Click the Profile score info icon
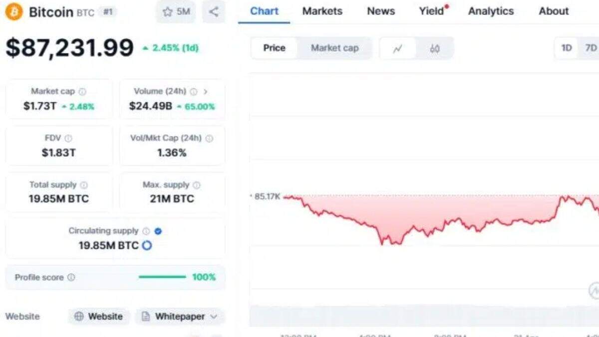The width and height of the screenshot is (599, 337). [x=71, y=277]
